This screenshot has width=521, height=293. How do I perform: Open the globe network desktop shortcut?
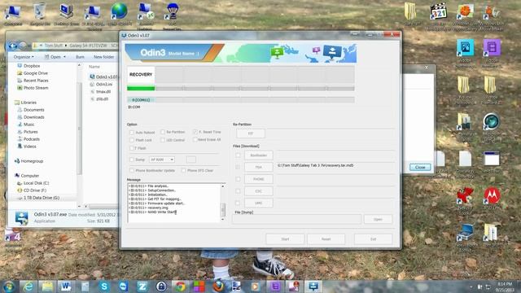[x=120, y=14]
